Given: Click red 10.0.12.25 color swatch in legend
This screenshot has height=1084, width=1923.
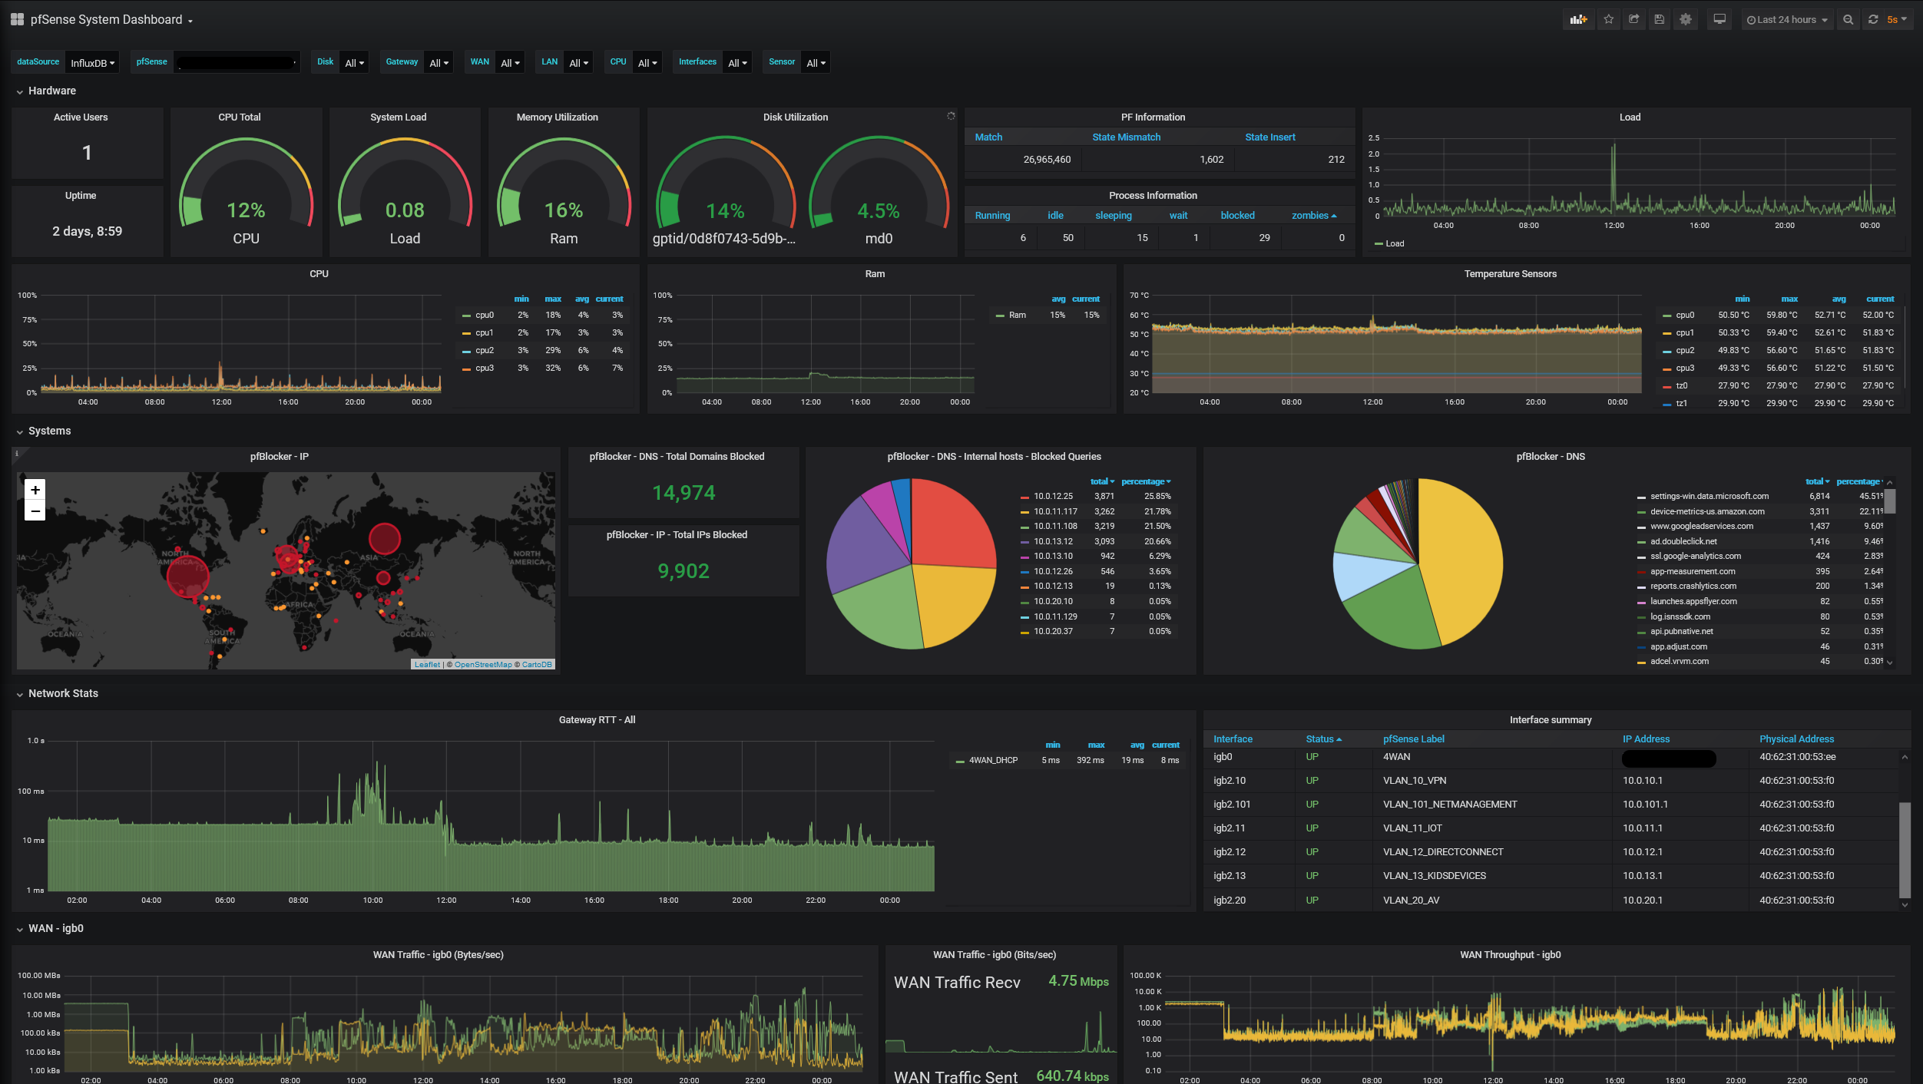Looking at the screenshot, I should pyautogui.click(x=1024, y=497).
